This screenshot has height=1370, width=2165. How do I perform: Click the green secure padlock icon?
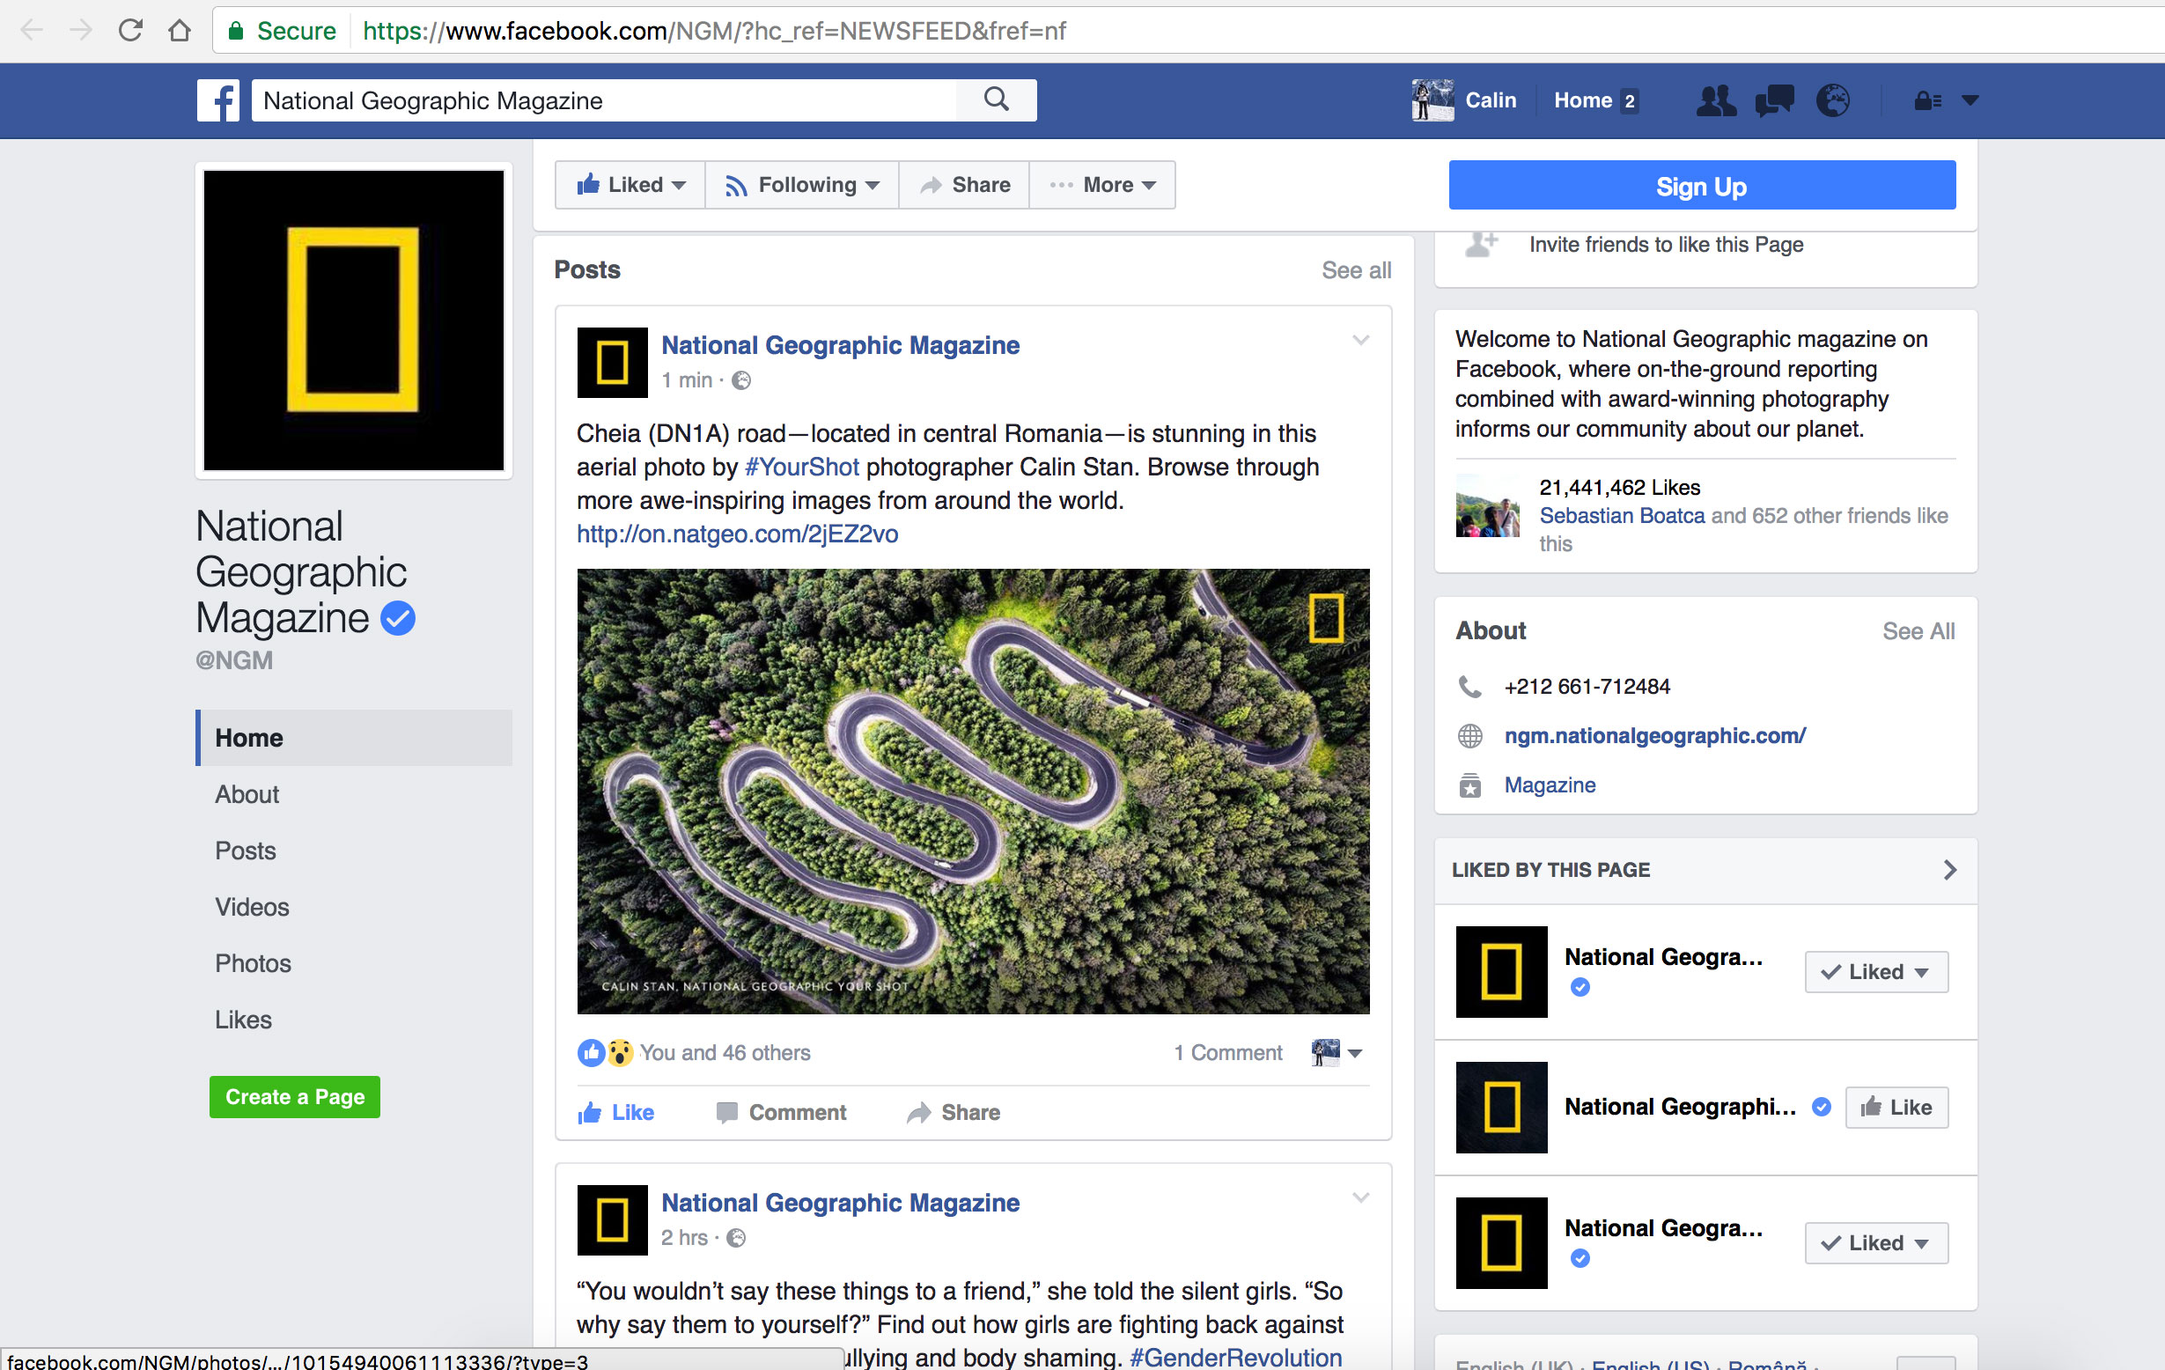[236, 32]
